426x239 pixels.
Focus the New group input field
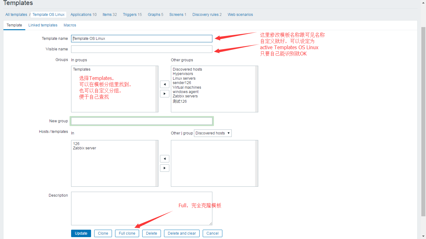tap(142, 121)
